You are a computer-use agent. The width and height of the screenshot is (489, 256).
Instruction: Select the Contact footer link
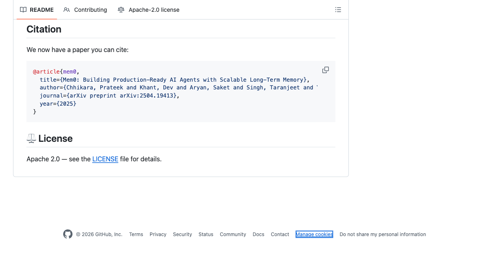tap(280, 234)
